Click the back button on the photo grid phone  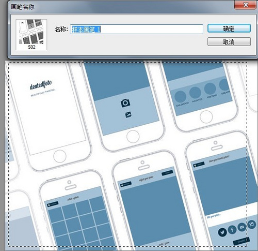53,204
